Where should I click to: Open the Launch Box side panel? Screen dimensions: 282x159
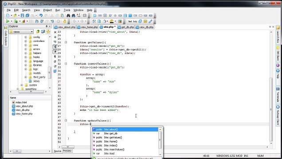pyautogui.click(x=278, y=35)
